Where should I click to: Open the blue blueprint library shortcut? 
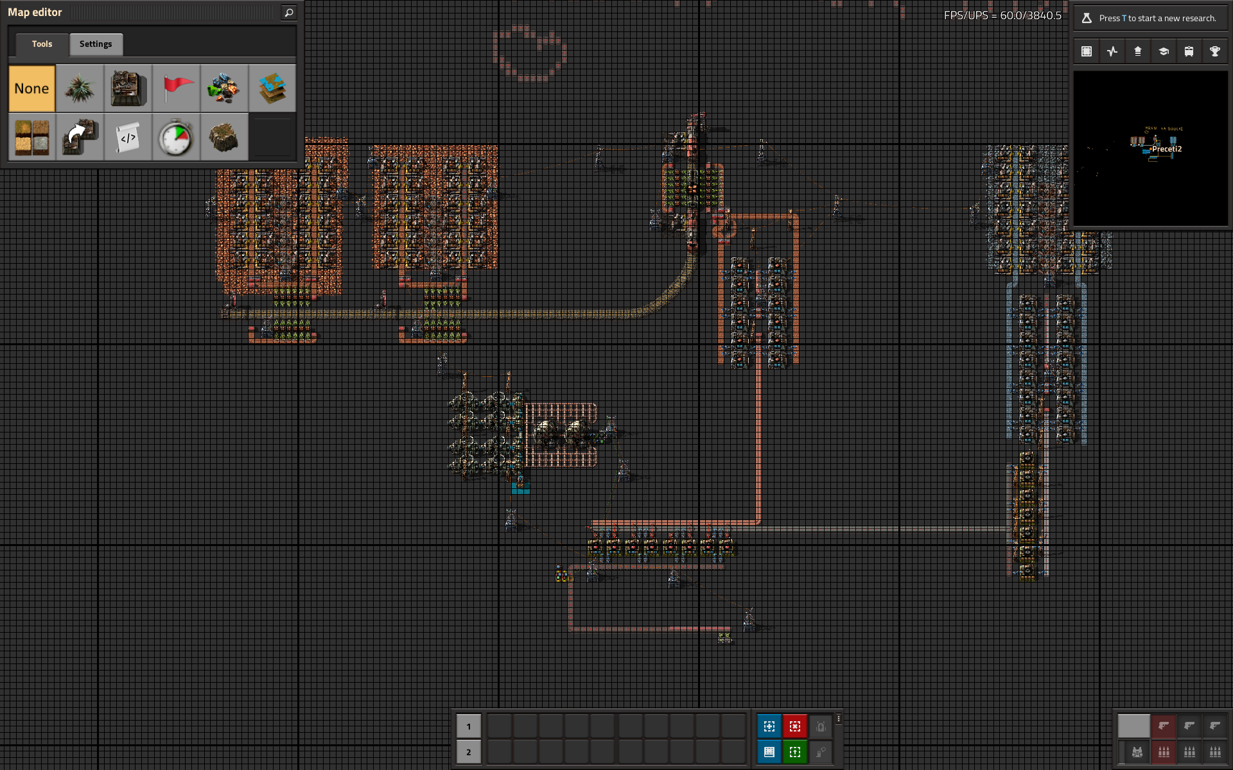[x=769, y=752]
